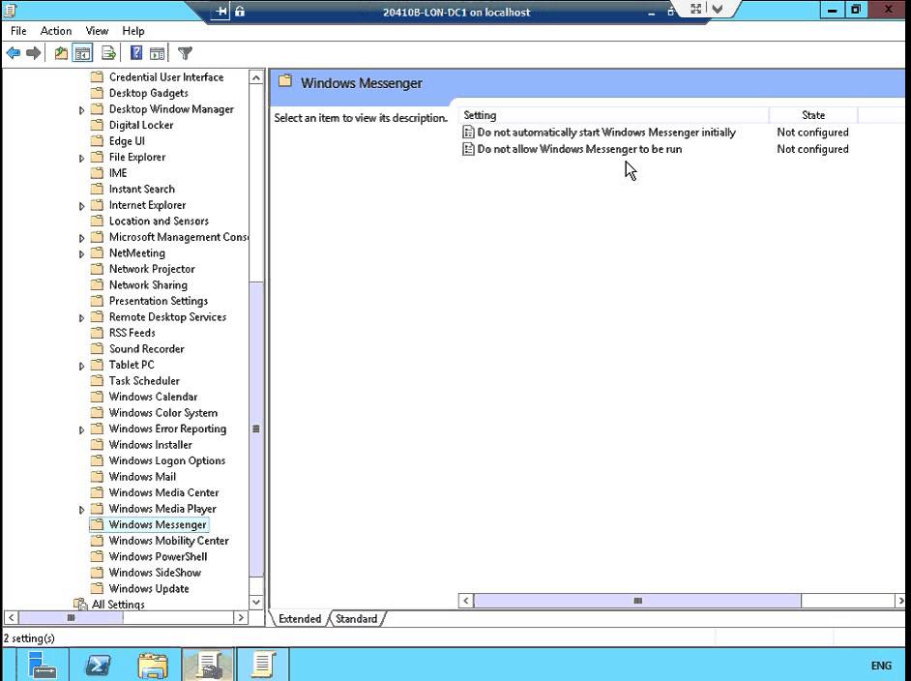Open File Explorer from the taskbar
911x681 pixels.
pyautogui.click(x=153, y=666)
